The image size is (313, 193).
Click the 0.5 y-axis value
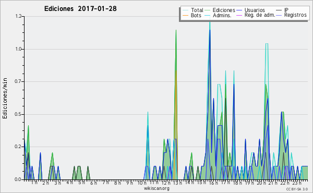tap(18, 114)
